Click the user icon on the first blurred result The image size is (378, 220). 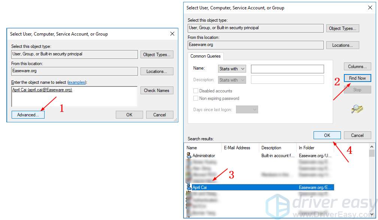pos(189,162)
